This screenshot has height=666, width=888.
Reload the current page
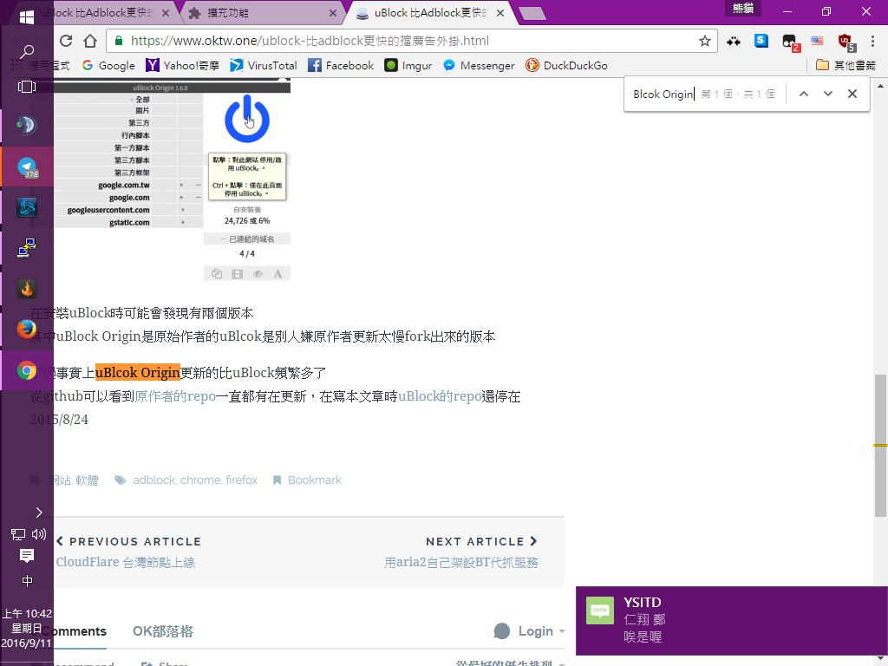[x=66, y=41]
